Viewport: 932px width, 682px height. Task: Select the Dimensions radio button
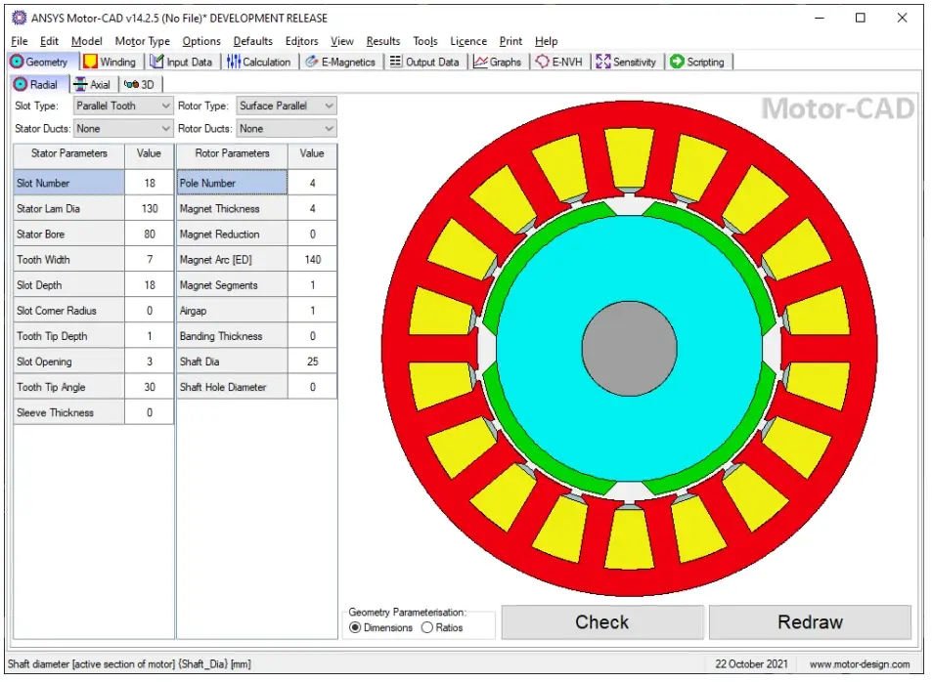(355, 628)
